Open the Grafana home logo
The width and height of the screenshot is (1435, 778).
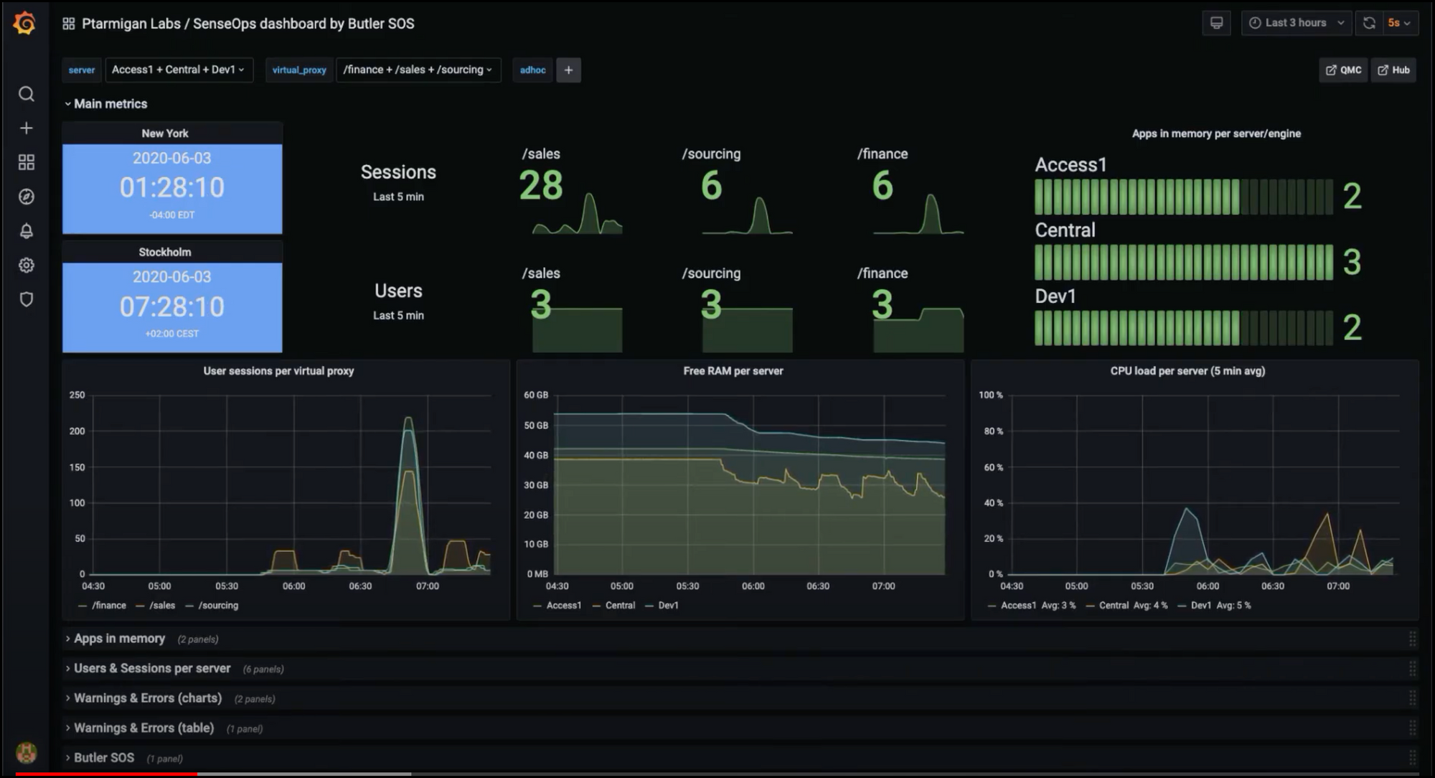25,23
